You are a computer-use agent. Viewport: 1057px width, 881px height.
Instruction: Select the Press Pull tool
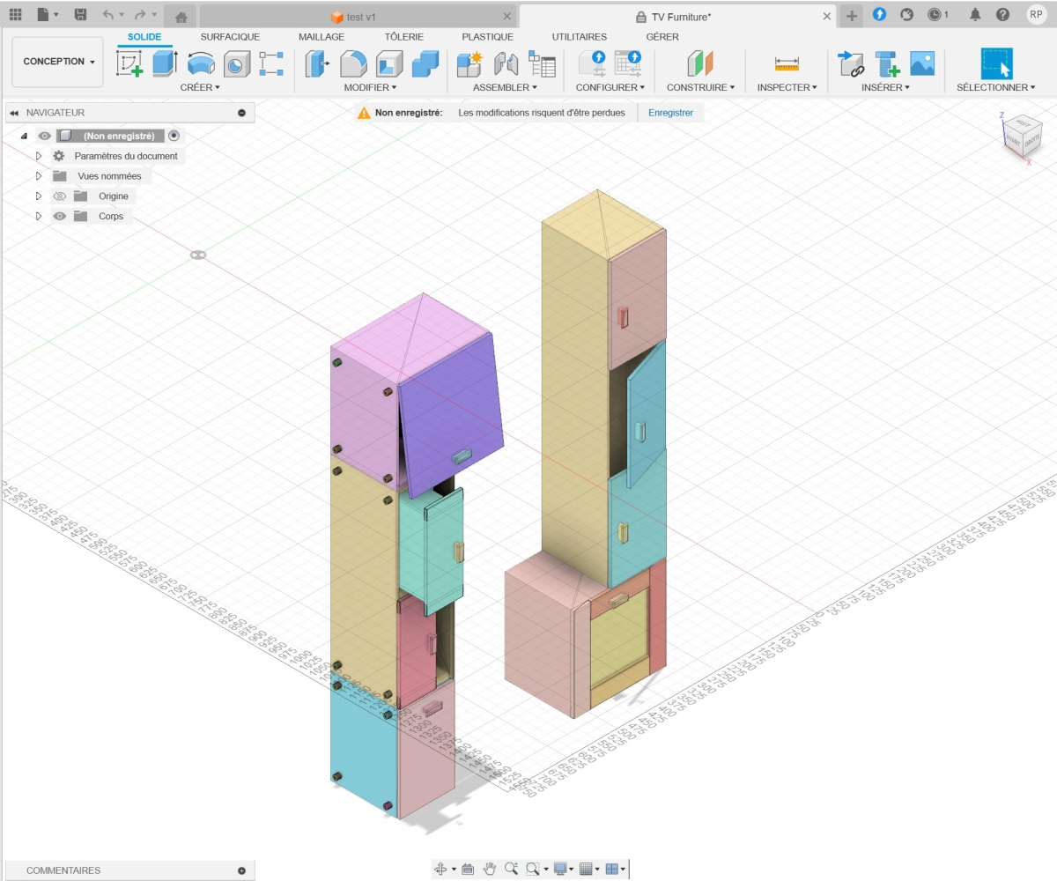[x=317, y=63]
